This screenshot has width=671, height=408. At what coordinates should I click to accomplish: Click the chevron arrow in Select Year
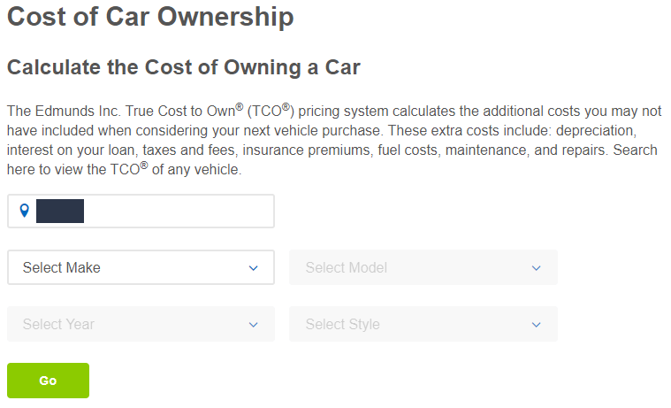click(x=254, y=325)
